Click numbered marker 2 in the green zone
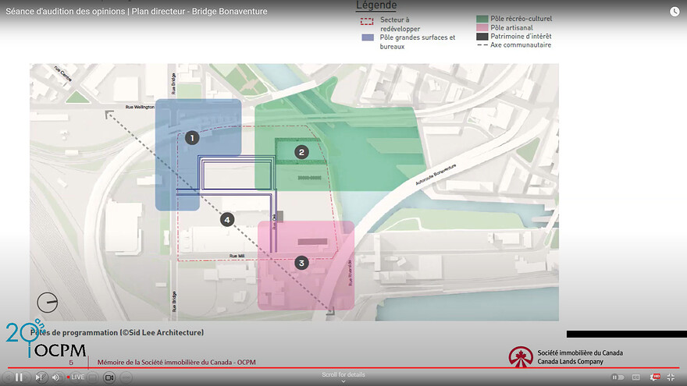The width and height of the screenshot is (687, 386). click(x=301, y=152)
